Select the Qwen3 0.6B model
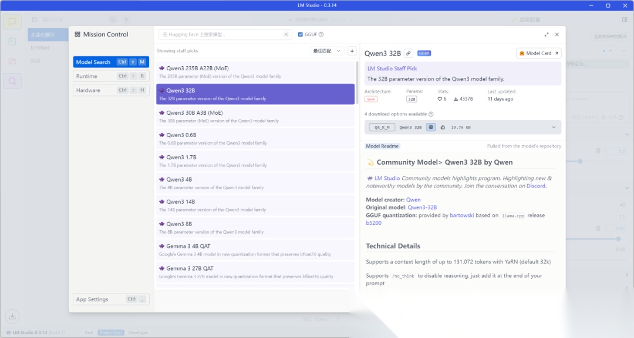 coord(255,139)
